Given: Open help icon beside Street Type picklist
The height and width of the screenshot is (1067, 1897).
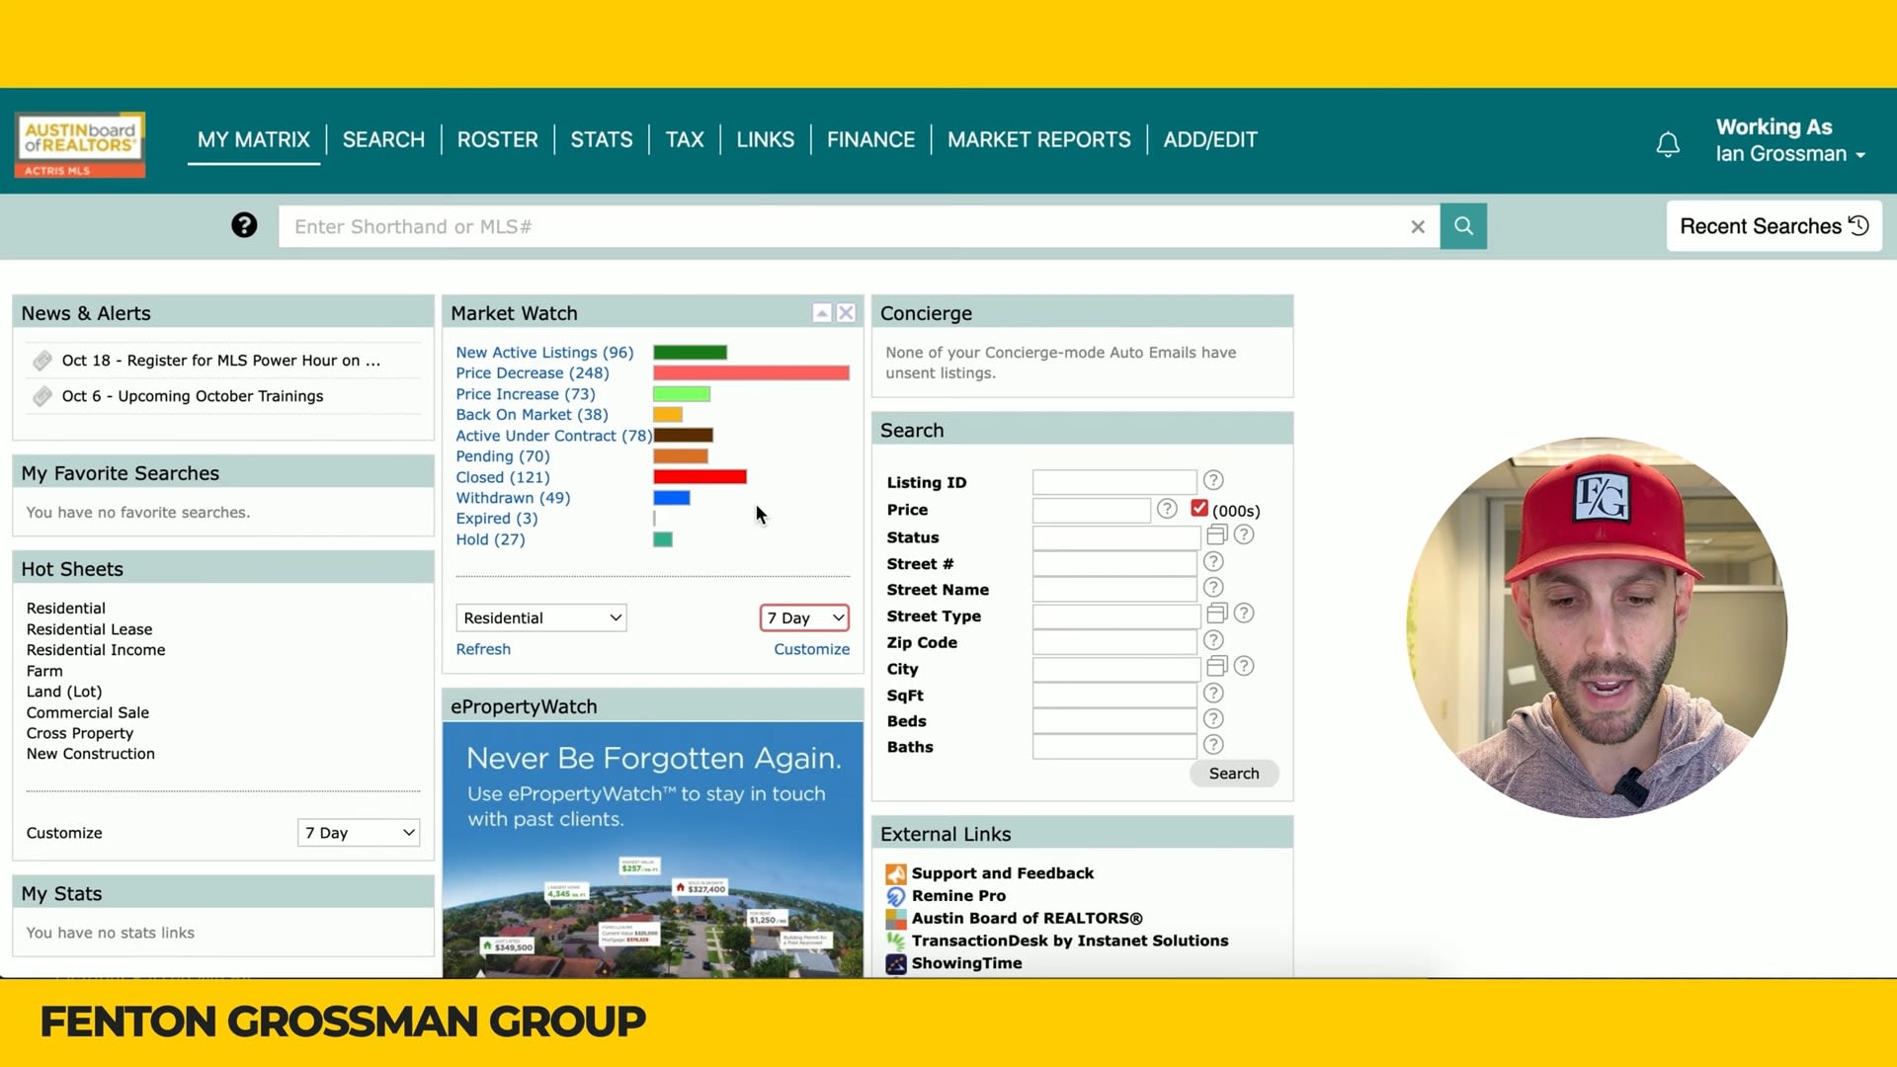Looking at the screenshot, I should point(1244,614).
